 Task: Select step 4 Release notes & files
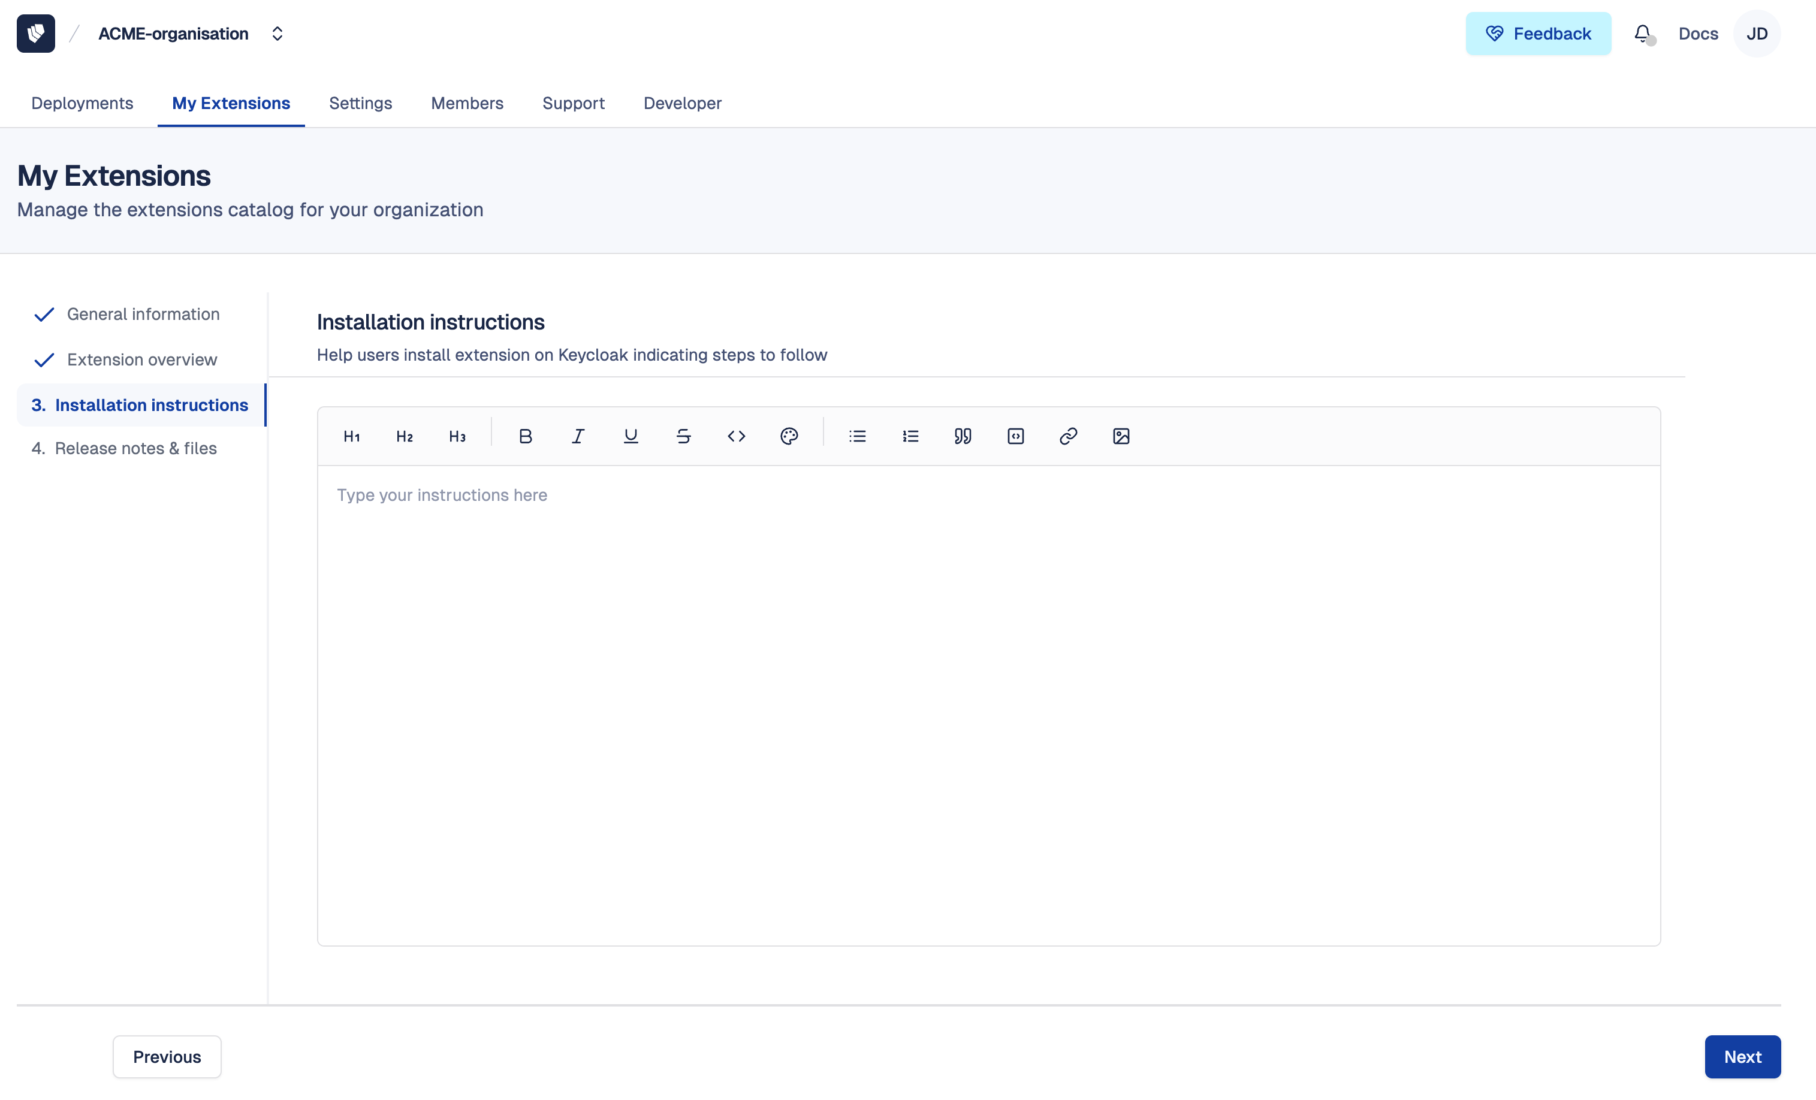[136, 448]
